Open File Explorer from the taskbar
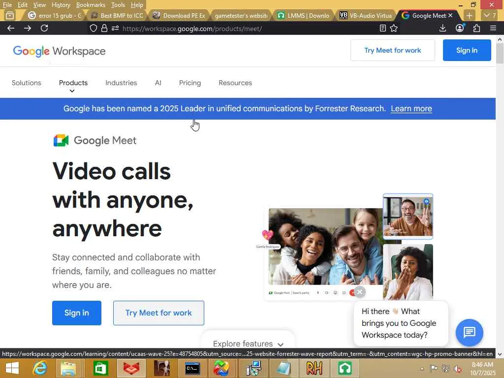Viewport: 504px width, 378px height. coord(68,368)
